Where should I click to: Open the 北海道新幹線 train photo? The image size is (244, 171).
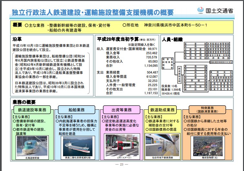coord(32,146)
